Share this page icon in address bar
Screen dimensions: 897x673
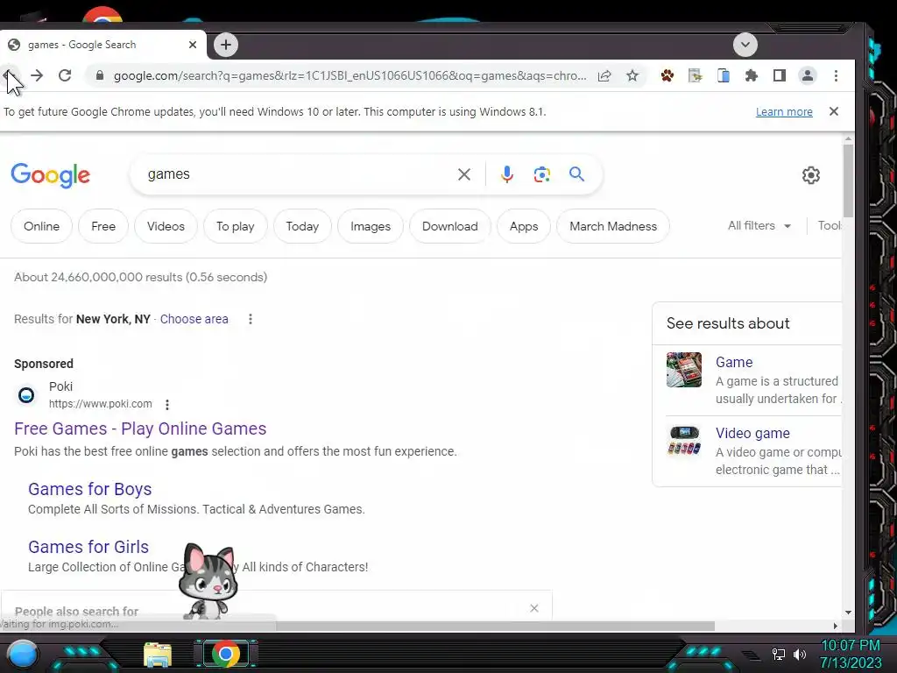click(604, 75)
